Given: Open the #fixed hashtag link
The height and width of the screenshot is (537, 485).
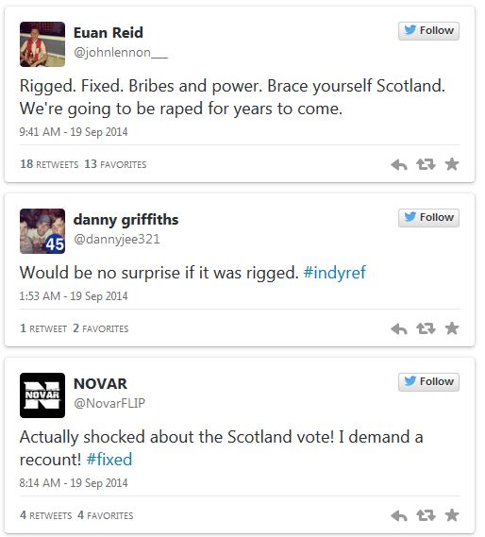Looking at the screenshot, I should (x=109, y=460).
